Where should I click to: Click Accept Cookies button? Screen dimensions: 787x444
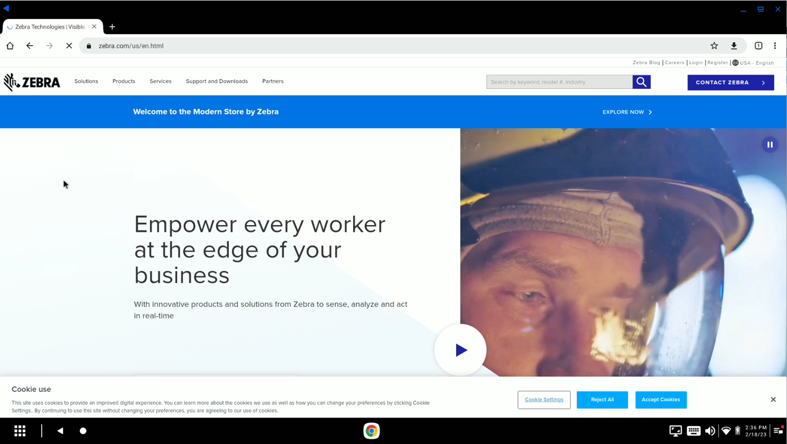[661, 399]
